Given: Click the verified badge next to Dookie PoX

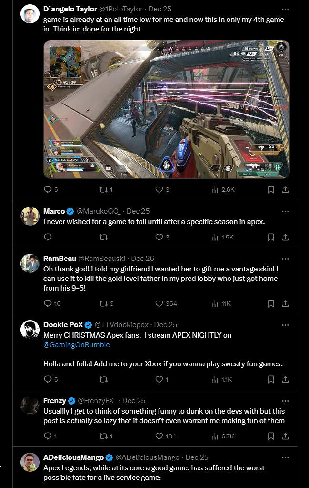Looking at the screenshot, I should (88, 324).
